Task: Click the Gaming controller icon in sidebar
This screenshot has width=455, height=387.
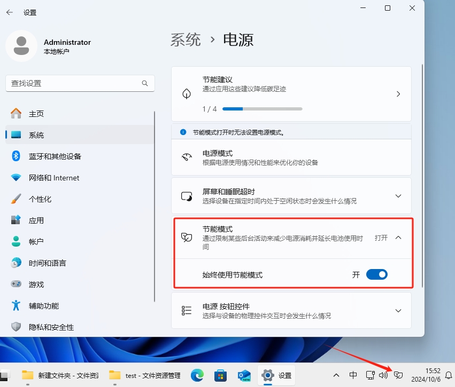Action: [x=16, y=284]
